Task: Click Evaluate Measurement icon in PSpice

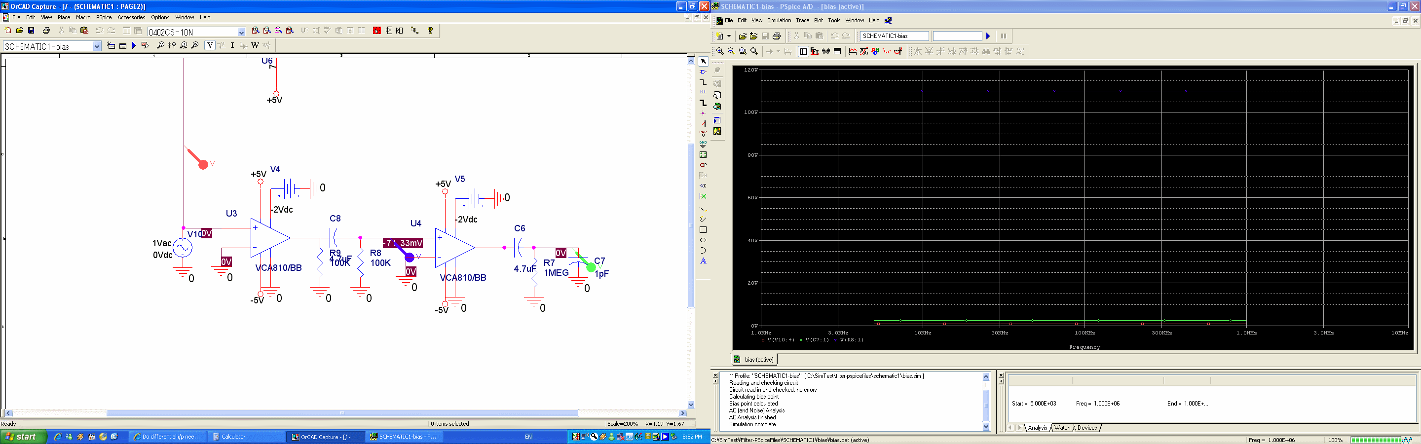Action: coord(864,51)
